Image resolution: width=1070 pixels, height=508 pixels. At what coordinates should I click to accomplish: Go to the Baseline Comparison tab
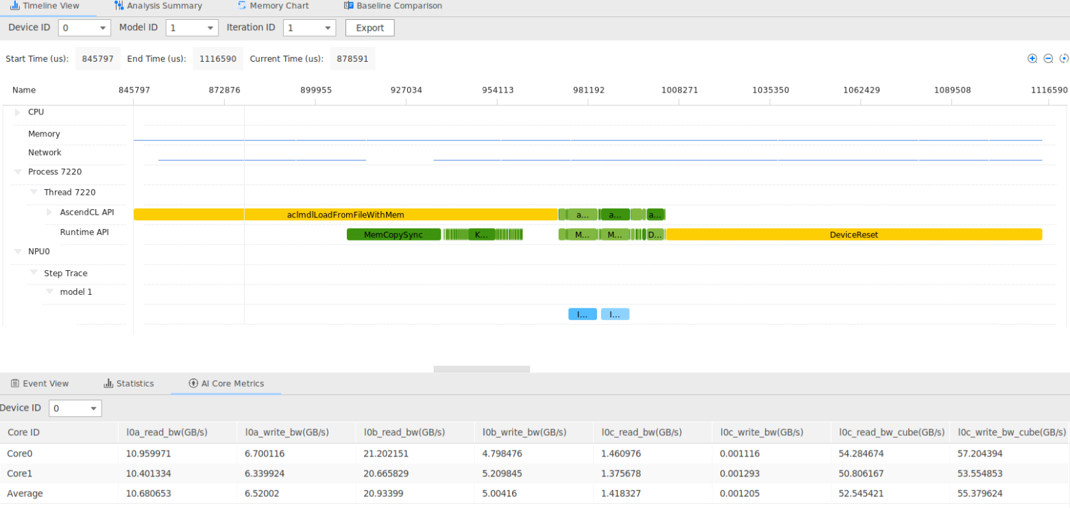393,6
